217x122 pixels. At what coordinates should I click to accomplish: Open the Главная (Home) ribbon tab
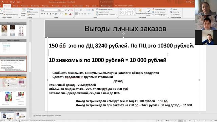[x=7, y=6]
